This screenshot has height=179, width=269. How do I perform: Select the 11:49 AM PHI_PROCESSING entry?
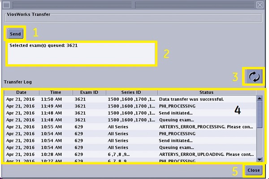pyautogui.click(x=130, y=106)
